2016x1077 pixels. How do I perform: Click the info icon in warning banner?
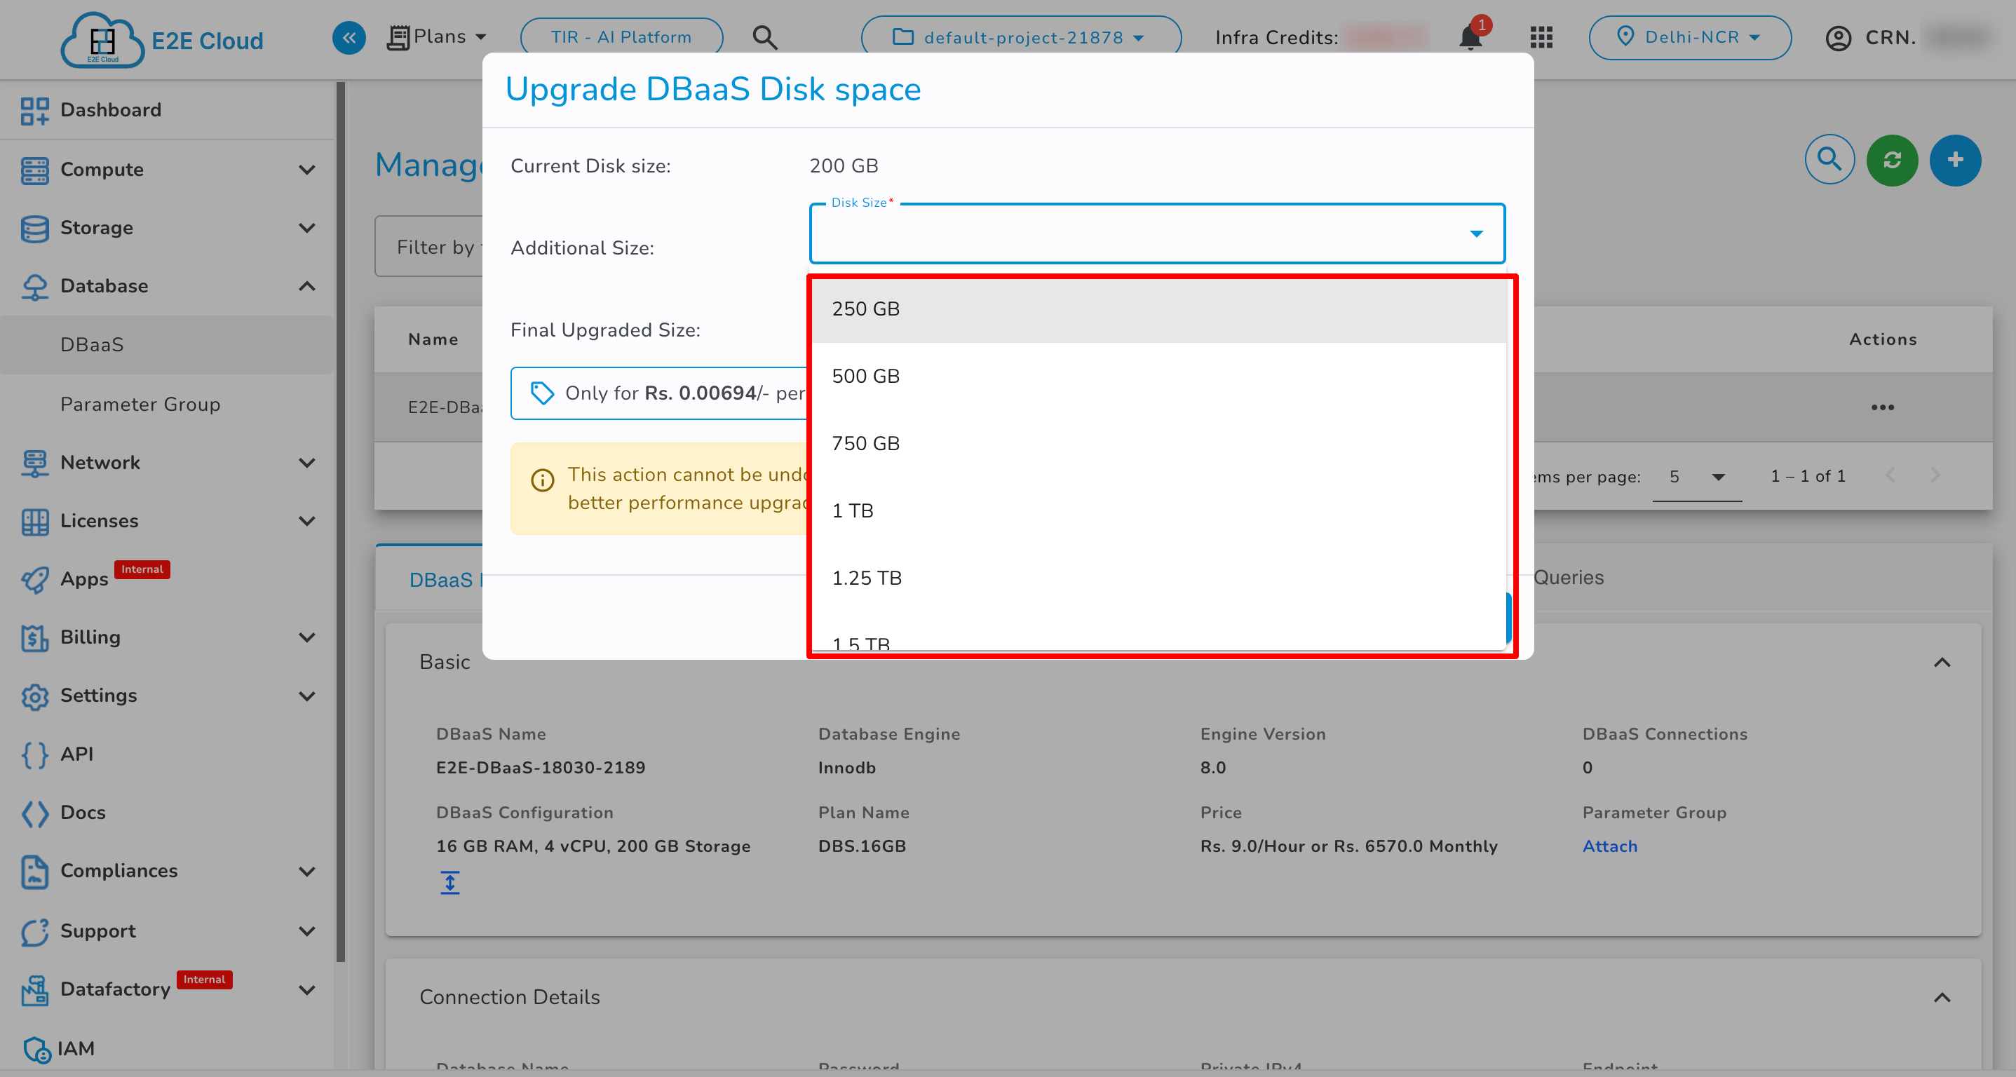[x=542, y=480]
